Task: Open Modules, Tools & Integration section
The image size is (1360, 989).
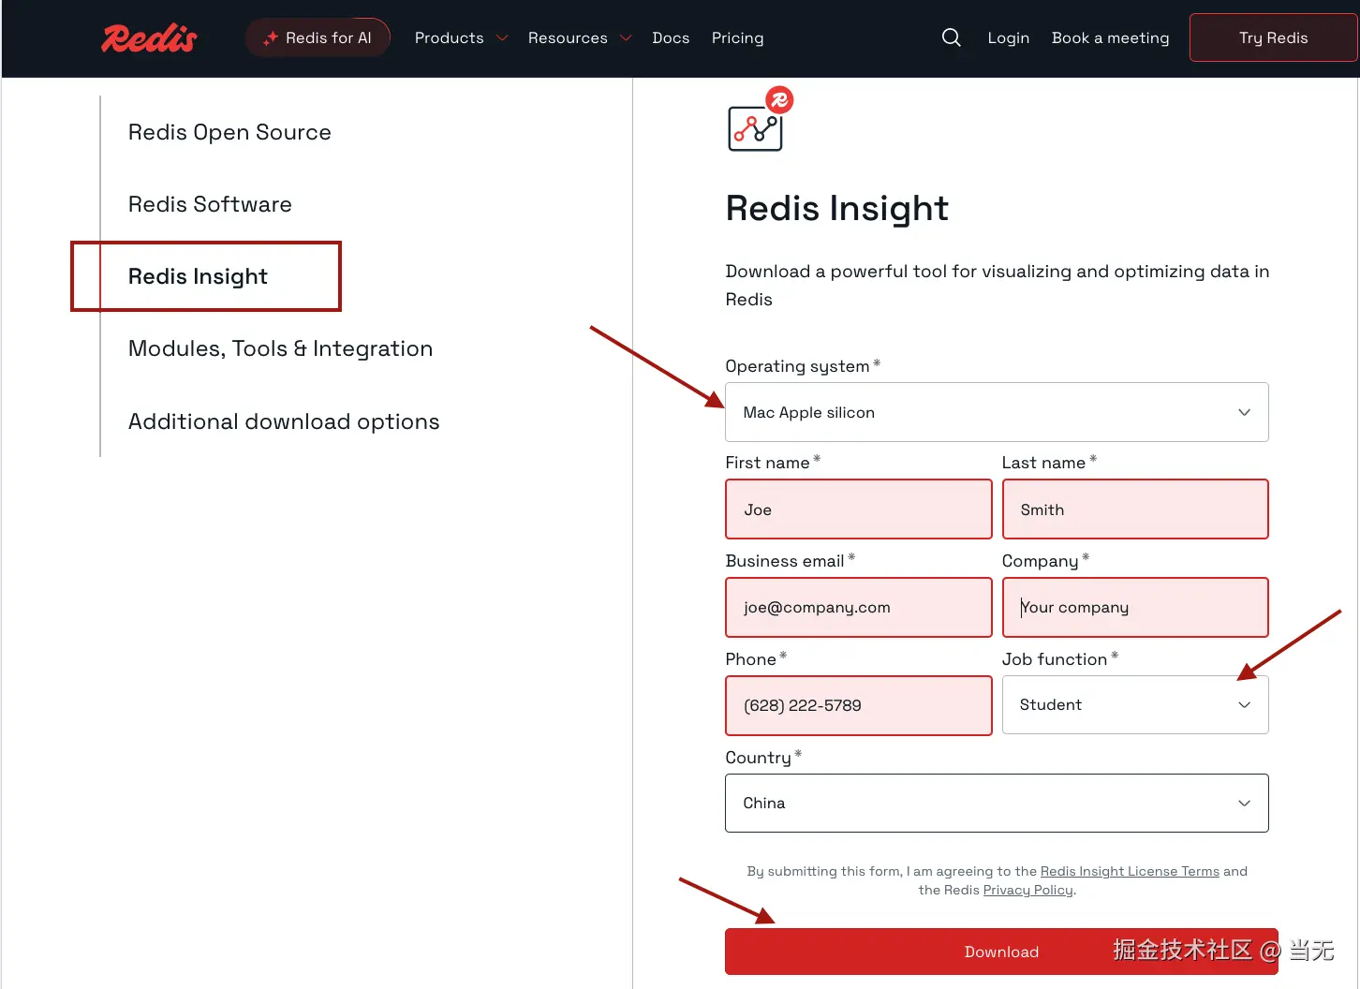Action: click(x=280, y=347)
